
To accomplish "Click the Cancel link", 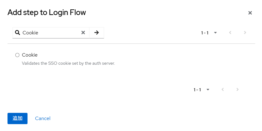I will pyautogui.click(x=43, y=118).
